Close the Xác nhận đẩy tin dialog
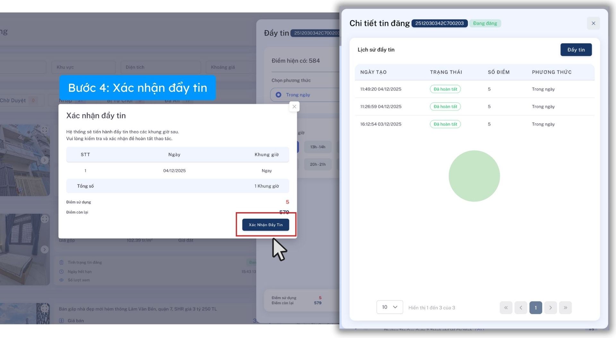 [294, 107]
